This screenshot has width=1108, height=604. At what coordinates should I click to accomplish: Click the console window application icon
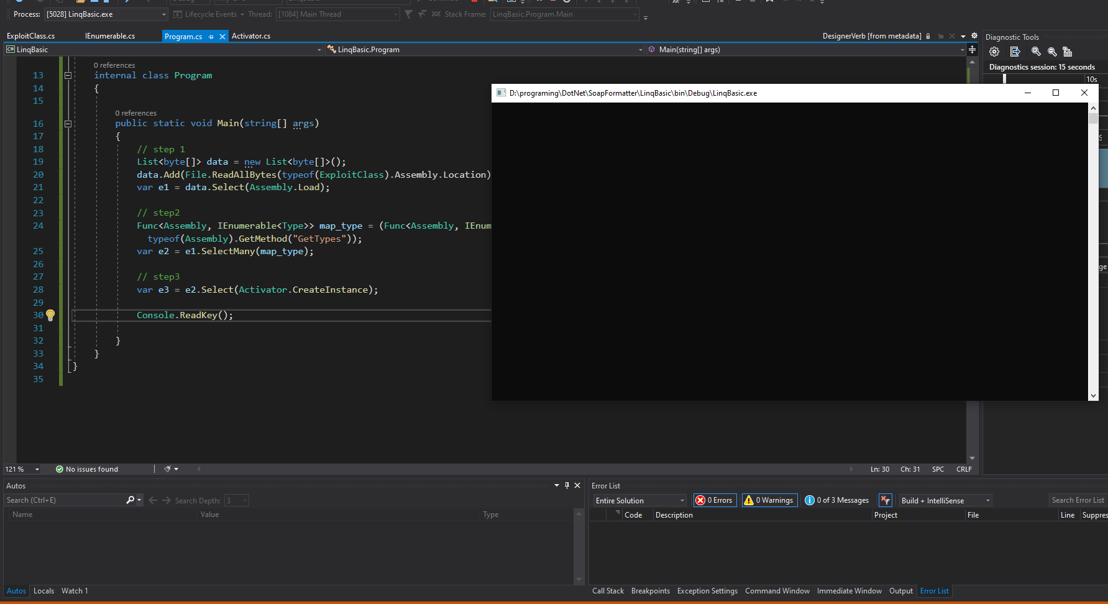pos(501,93)
